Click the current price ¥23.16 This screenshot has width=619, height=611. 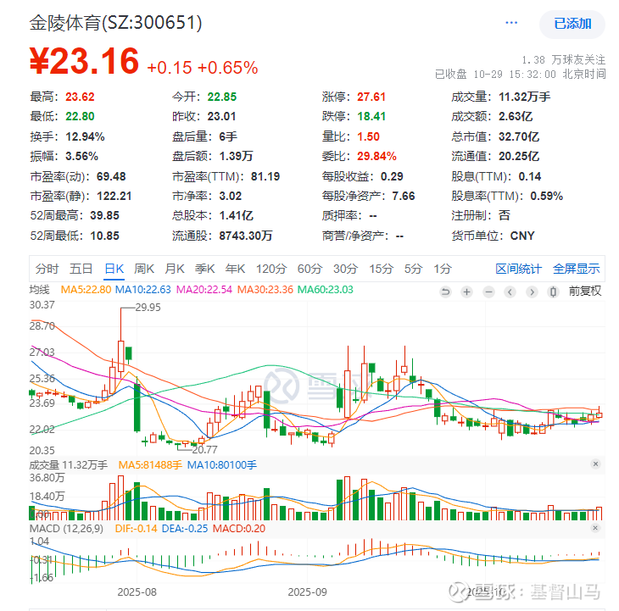(x=84, y=61)
